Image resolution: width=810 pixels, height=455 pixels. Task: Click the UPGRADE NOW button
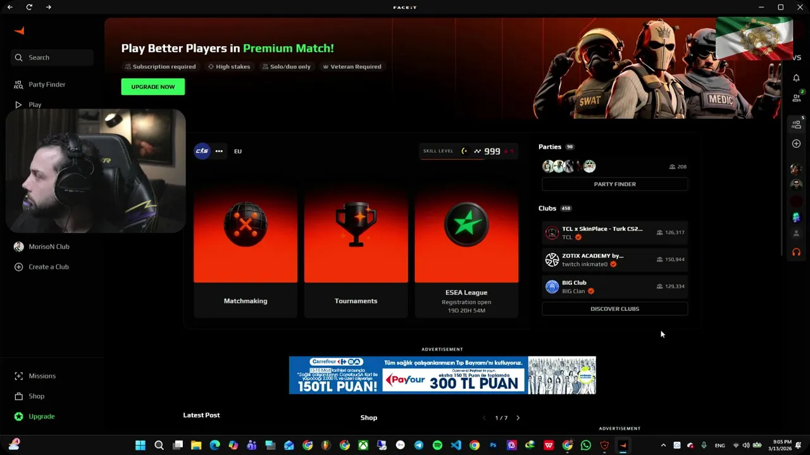153,87
